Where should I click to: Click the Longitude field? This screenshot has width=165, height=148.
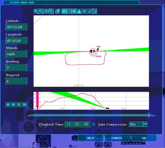(x=16, y=41)
